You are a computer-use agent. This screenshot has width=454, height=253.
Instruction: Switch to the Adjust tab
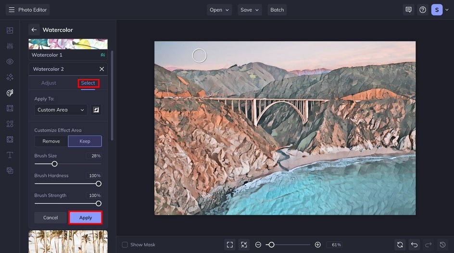click(x=49, y=83)
